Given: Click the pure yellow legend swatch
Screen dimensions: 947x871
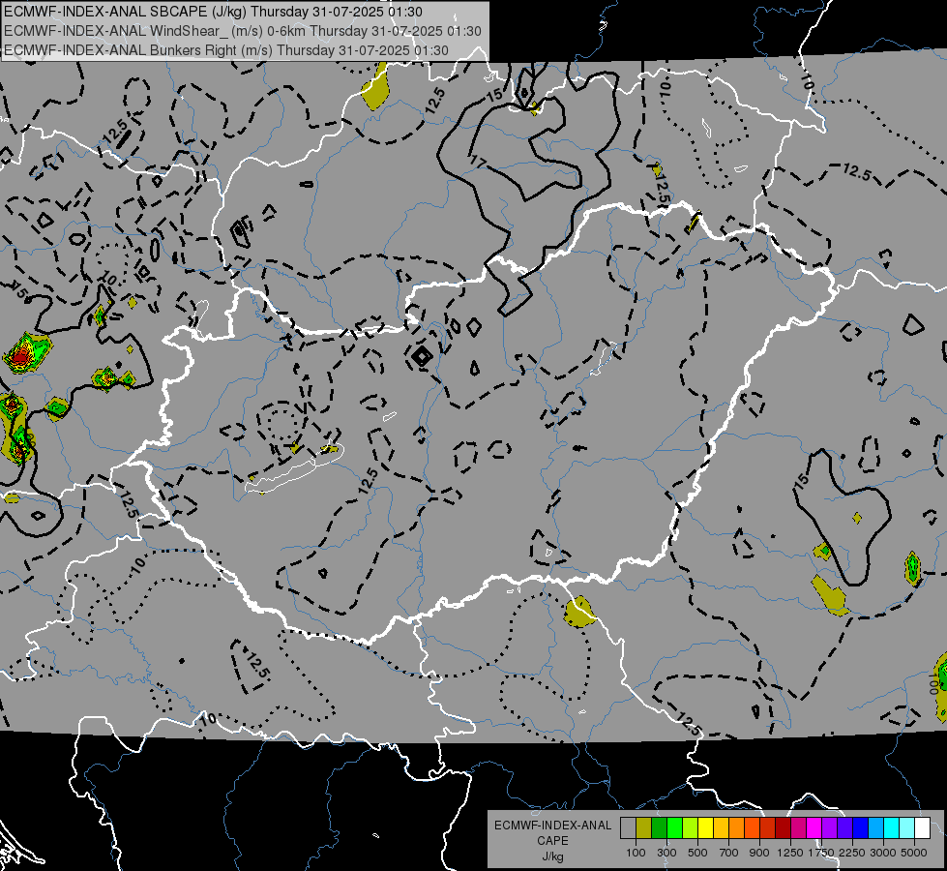Looking at the screenshot, I should tap(705, 828).
